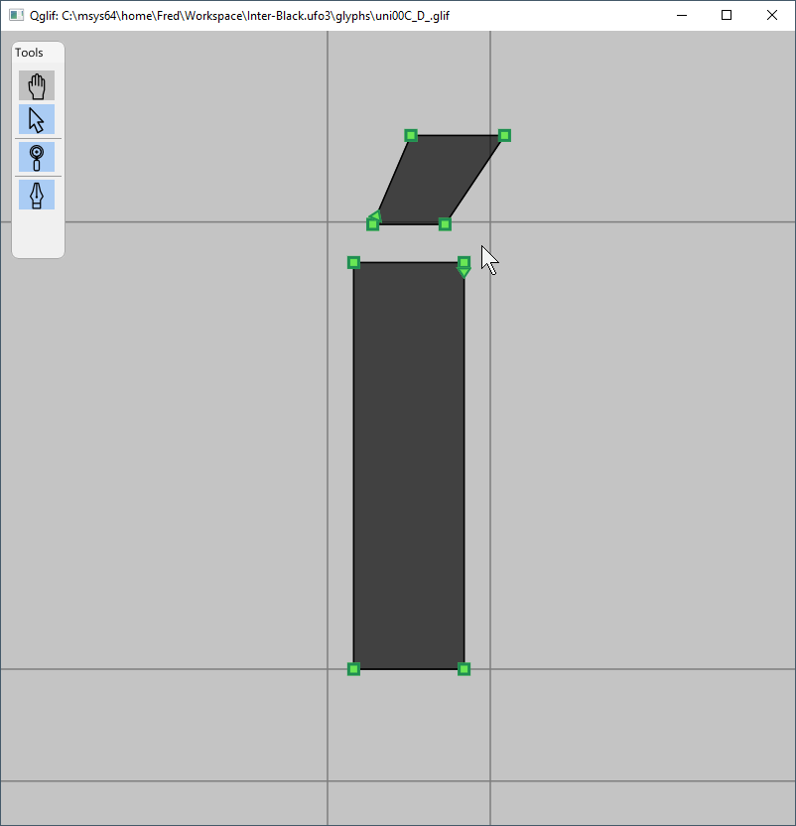796x826 pixels.
Task: Click the Tools panel header
Action: coord(38,53)
